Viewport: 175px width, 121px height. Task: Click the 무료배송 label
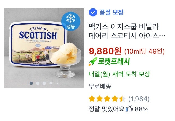click(x=100, y=86)
